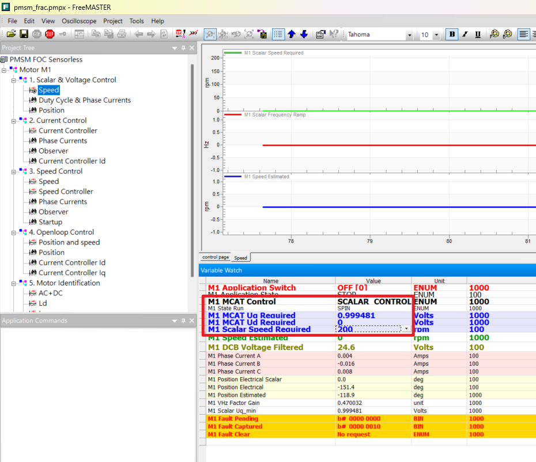The image size is (536, 462).
Task: Click the Open Project folder icon
Action: tap(11, 34)
